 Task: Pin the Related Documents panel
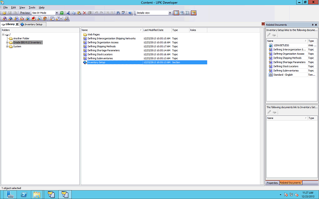click(312, 24)
